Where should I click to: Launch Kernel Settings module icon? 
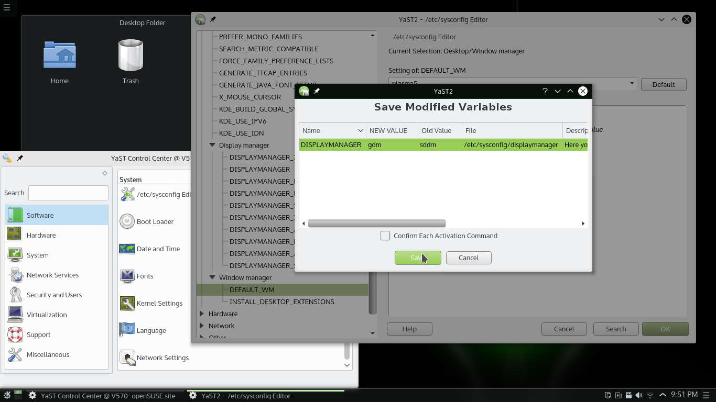pyautogui.click(x=127, y=303)
